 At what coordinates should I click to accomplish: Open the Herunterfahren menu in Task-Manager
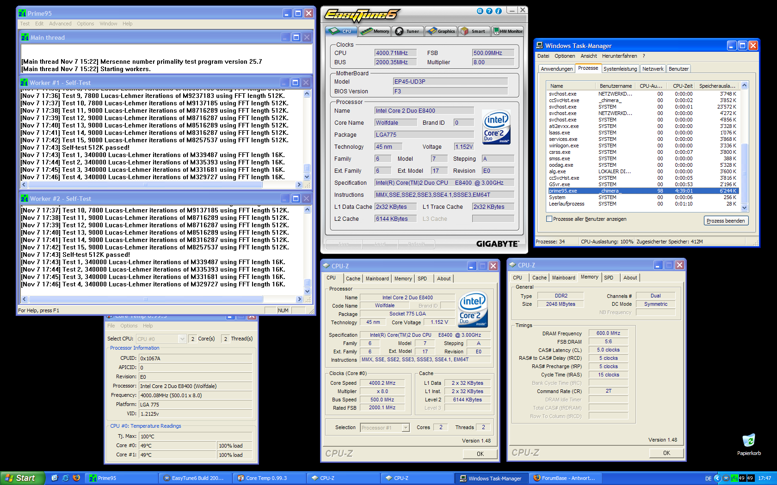pyautogui.click(x=620, y=56)
